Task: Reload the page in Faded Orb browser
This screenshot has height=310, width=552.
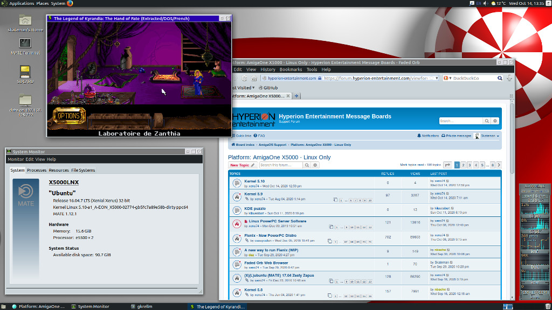Action: point(244,79)
